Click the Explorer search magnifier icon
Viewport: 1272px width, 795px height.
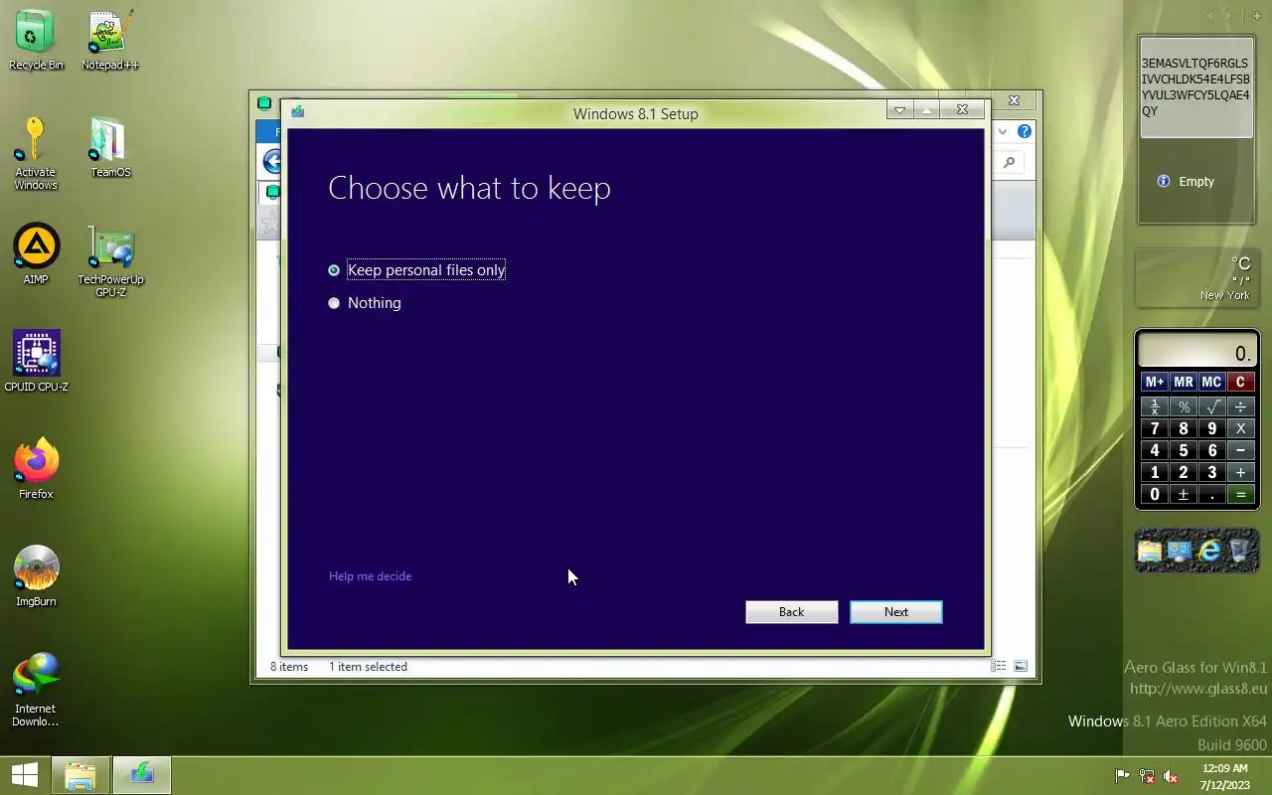click(x=1010, y=162)
